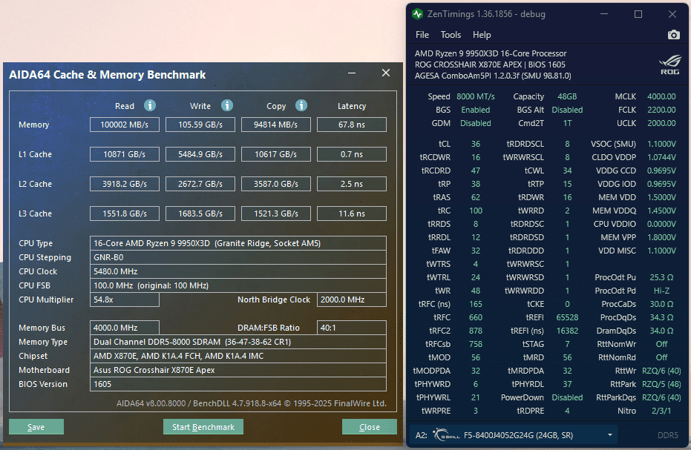Click the G.Skill logo in module selector

click(x=446, y=435)
